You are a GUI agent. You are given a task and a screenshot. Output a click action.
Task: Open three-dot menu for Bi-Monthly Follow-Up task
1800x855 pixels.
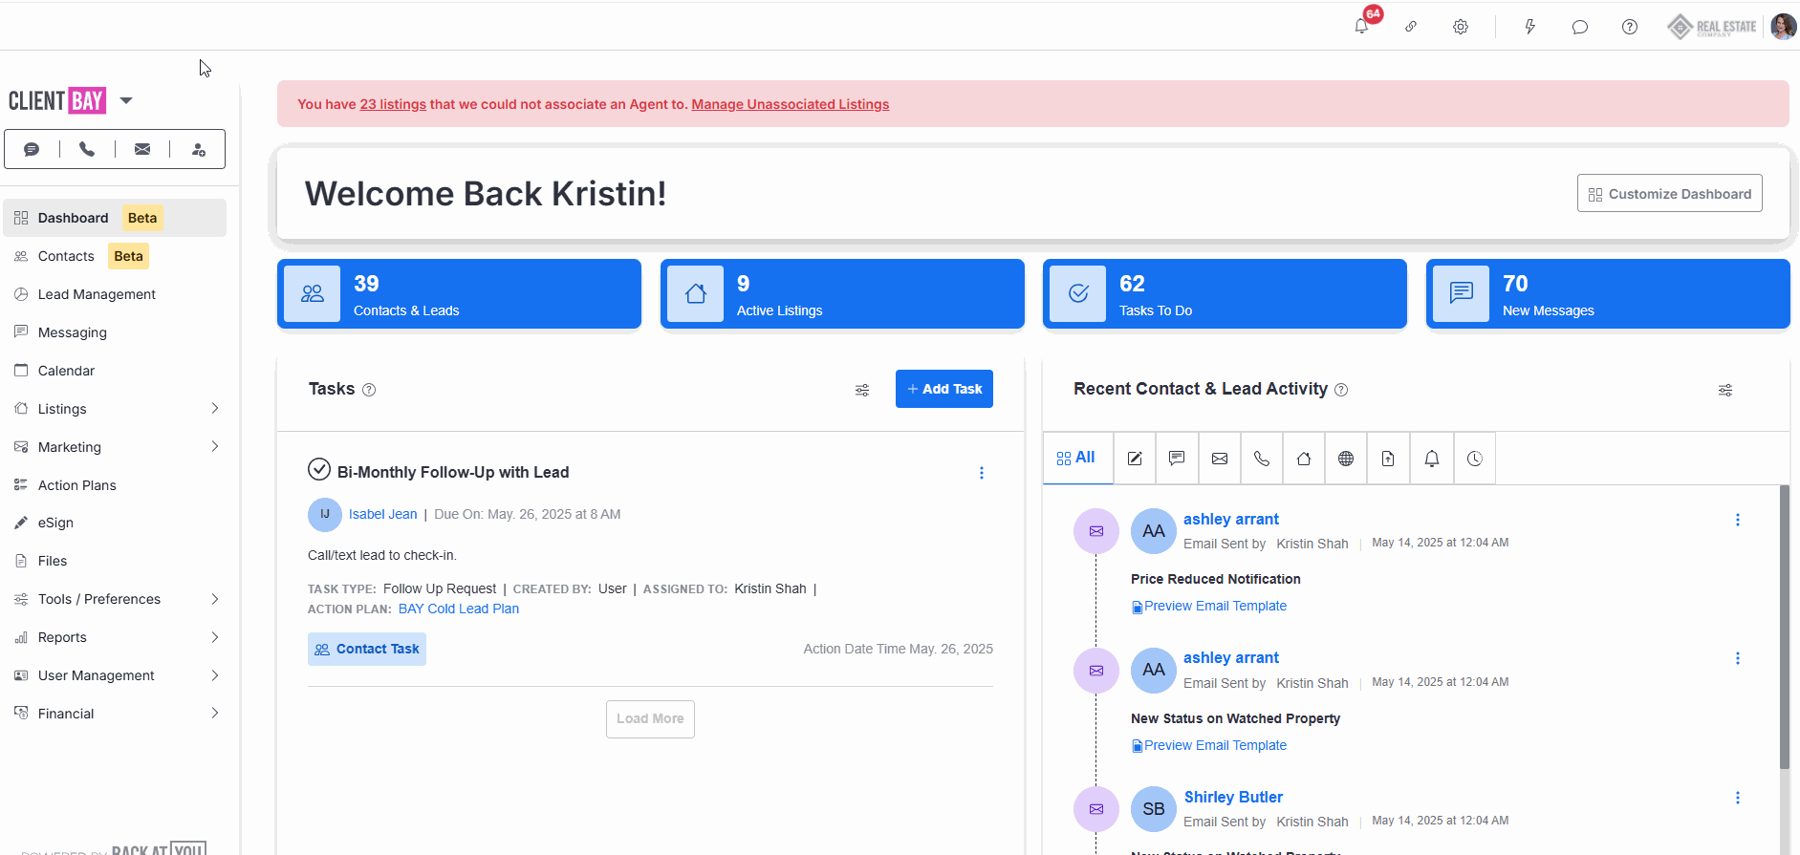[982, 473]
